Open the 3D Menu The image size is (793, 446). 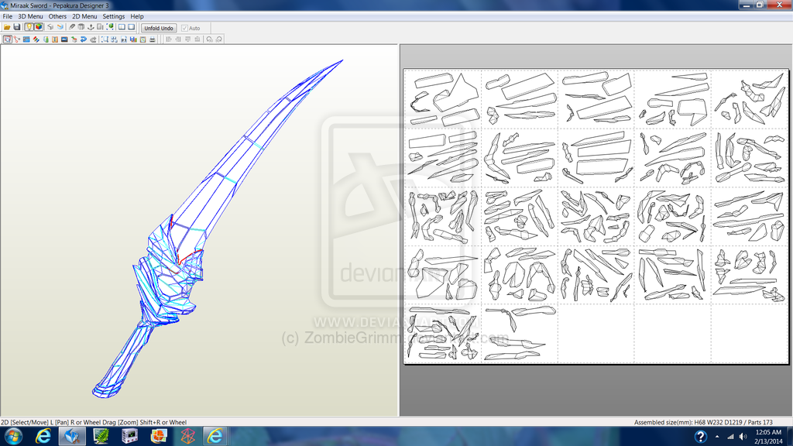pos(30,16)
